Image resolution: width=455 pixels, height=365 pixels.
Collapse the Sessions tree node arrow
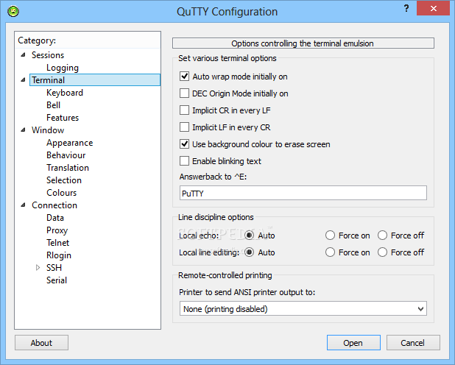[24, 55]
